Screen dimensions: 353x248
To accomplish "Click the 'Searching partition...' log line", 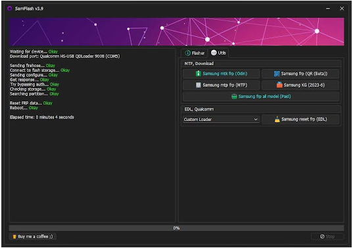I will pos(34,93).
